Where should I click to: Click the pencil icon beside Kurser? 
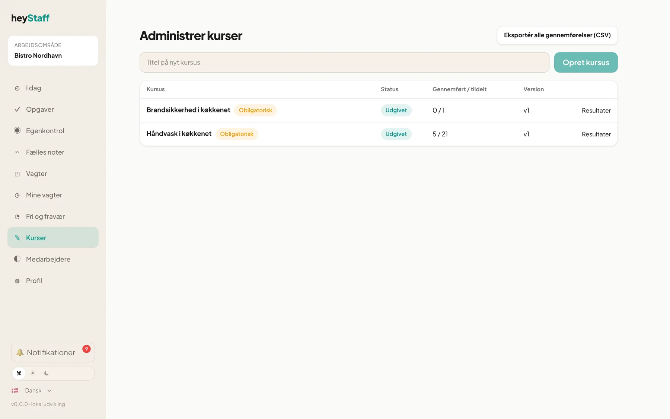pos(17,238)
